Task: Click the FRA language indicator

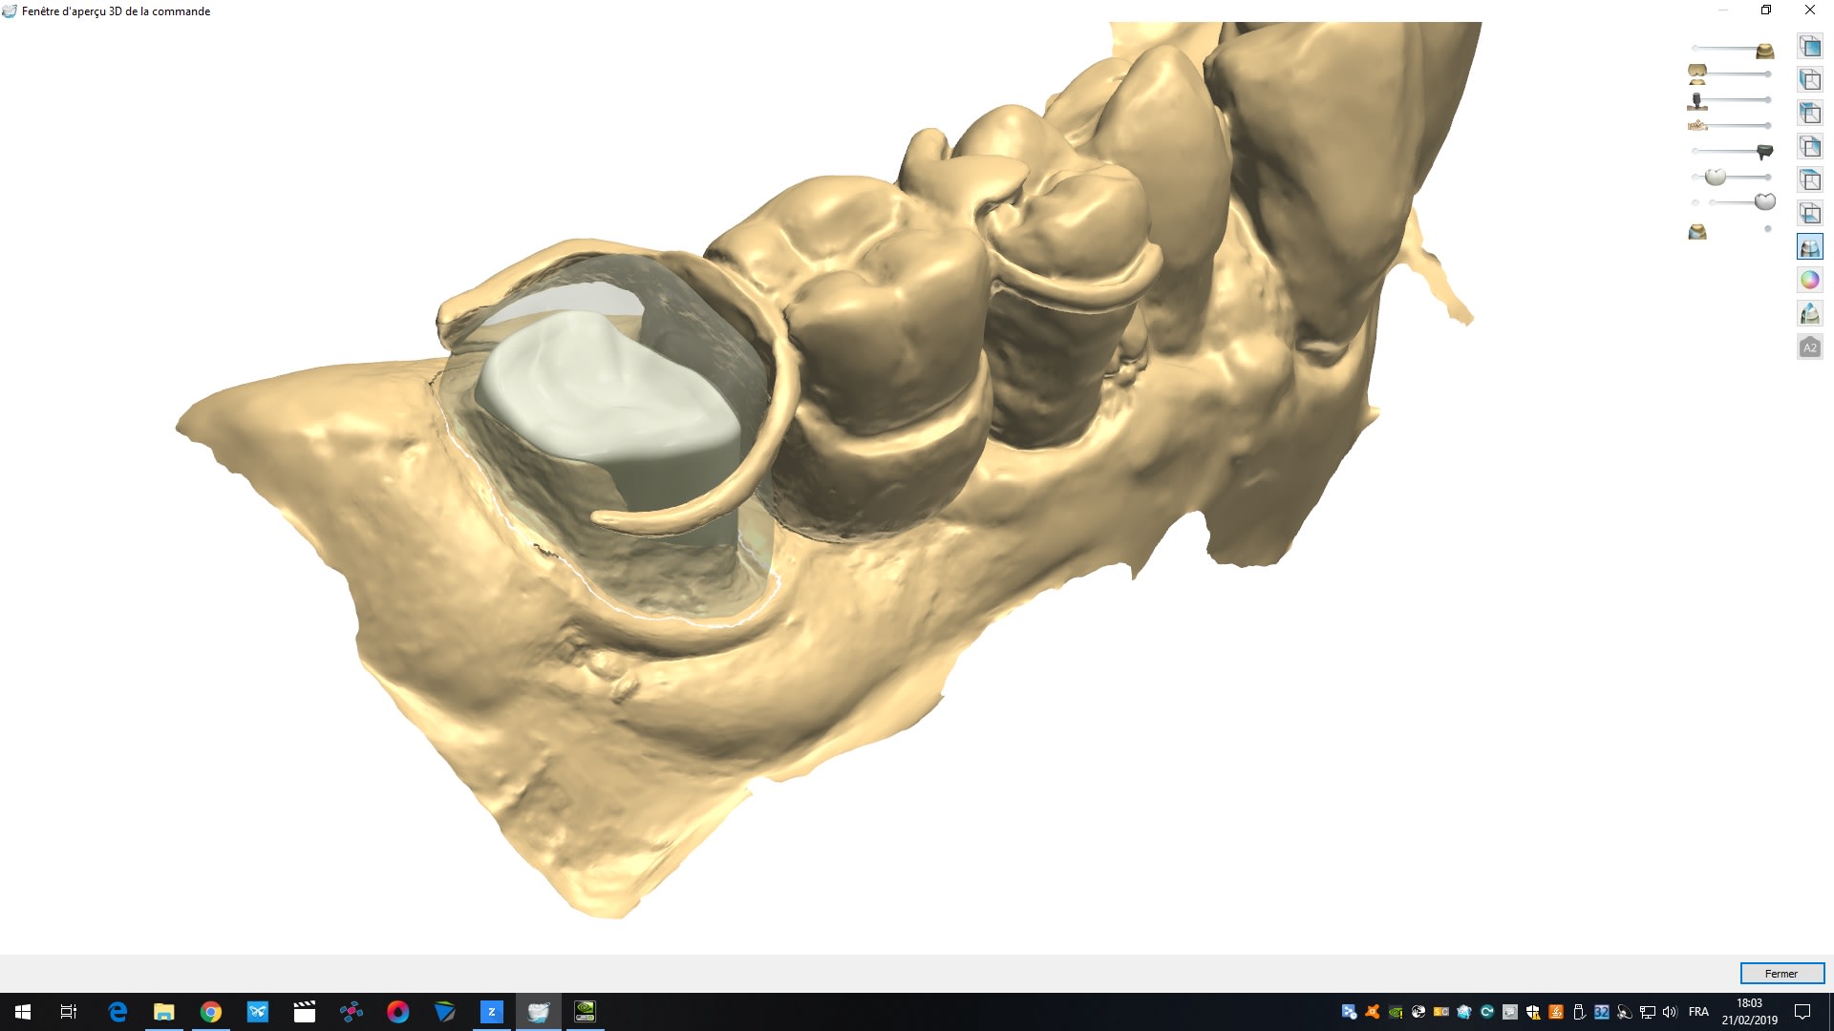Action: (1698, 1012)
